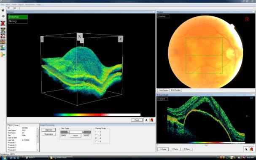This screenshot has height=160, width=256.
Task: Click the 'A' annotation icon in the B-Scan panel
Action: pos(246,149)
